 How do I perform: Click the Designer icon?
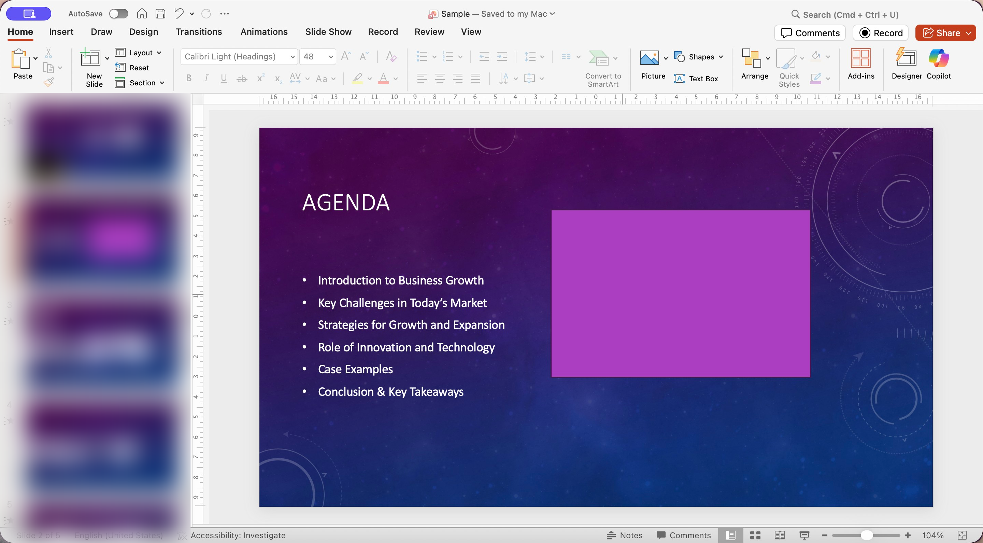[906, 58]
